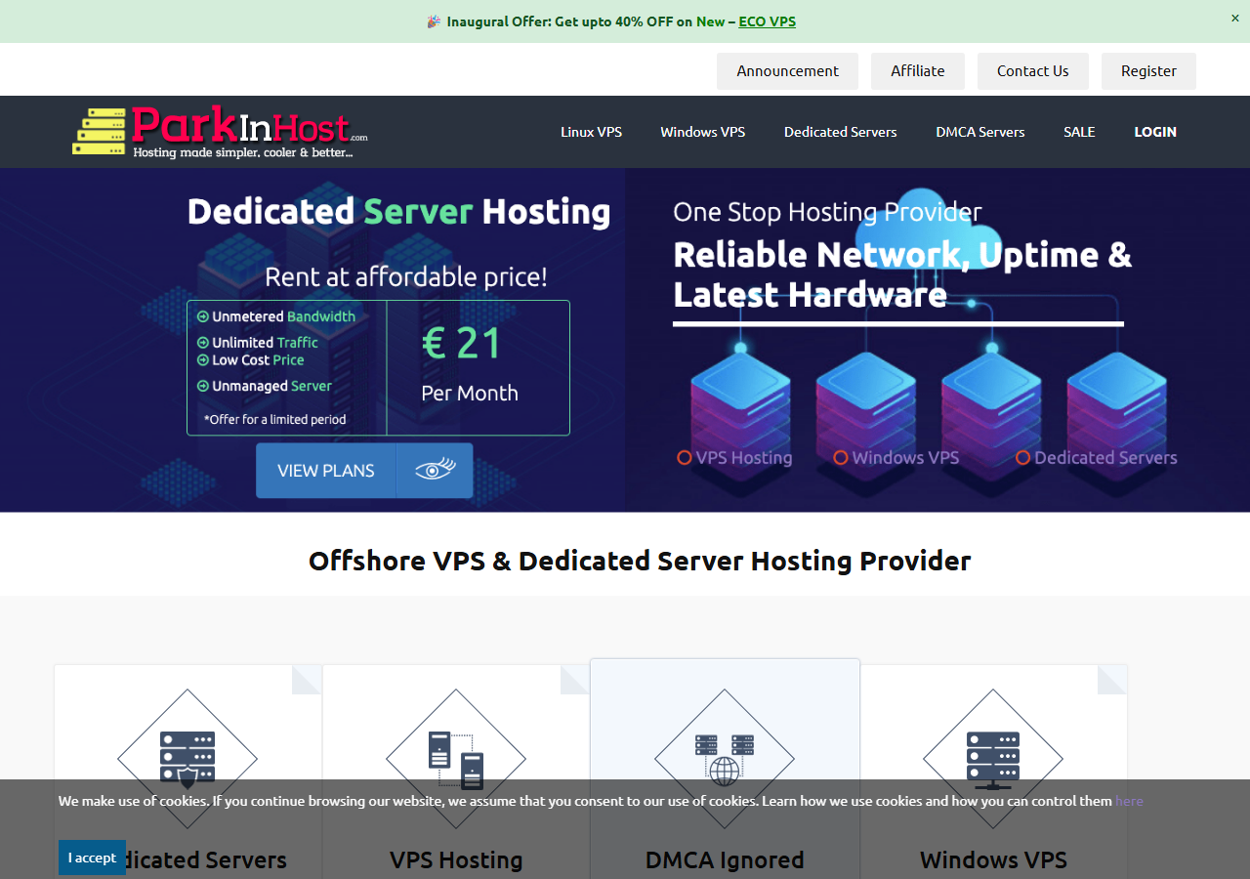Select Dedicated Servers in navigation bar
This screenshot has width=1250, height=879.
(840, 132)
